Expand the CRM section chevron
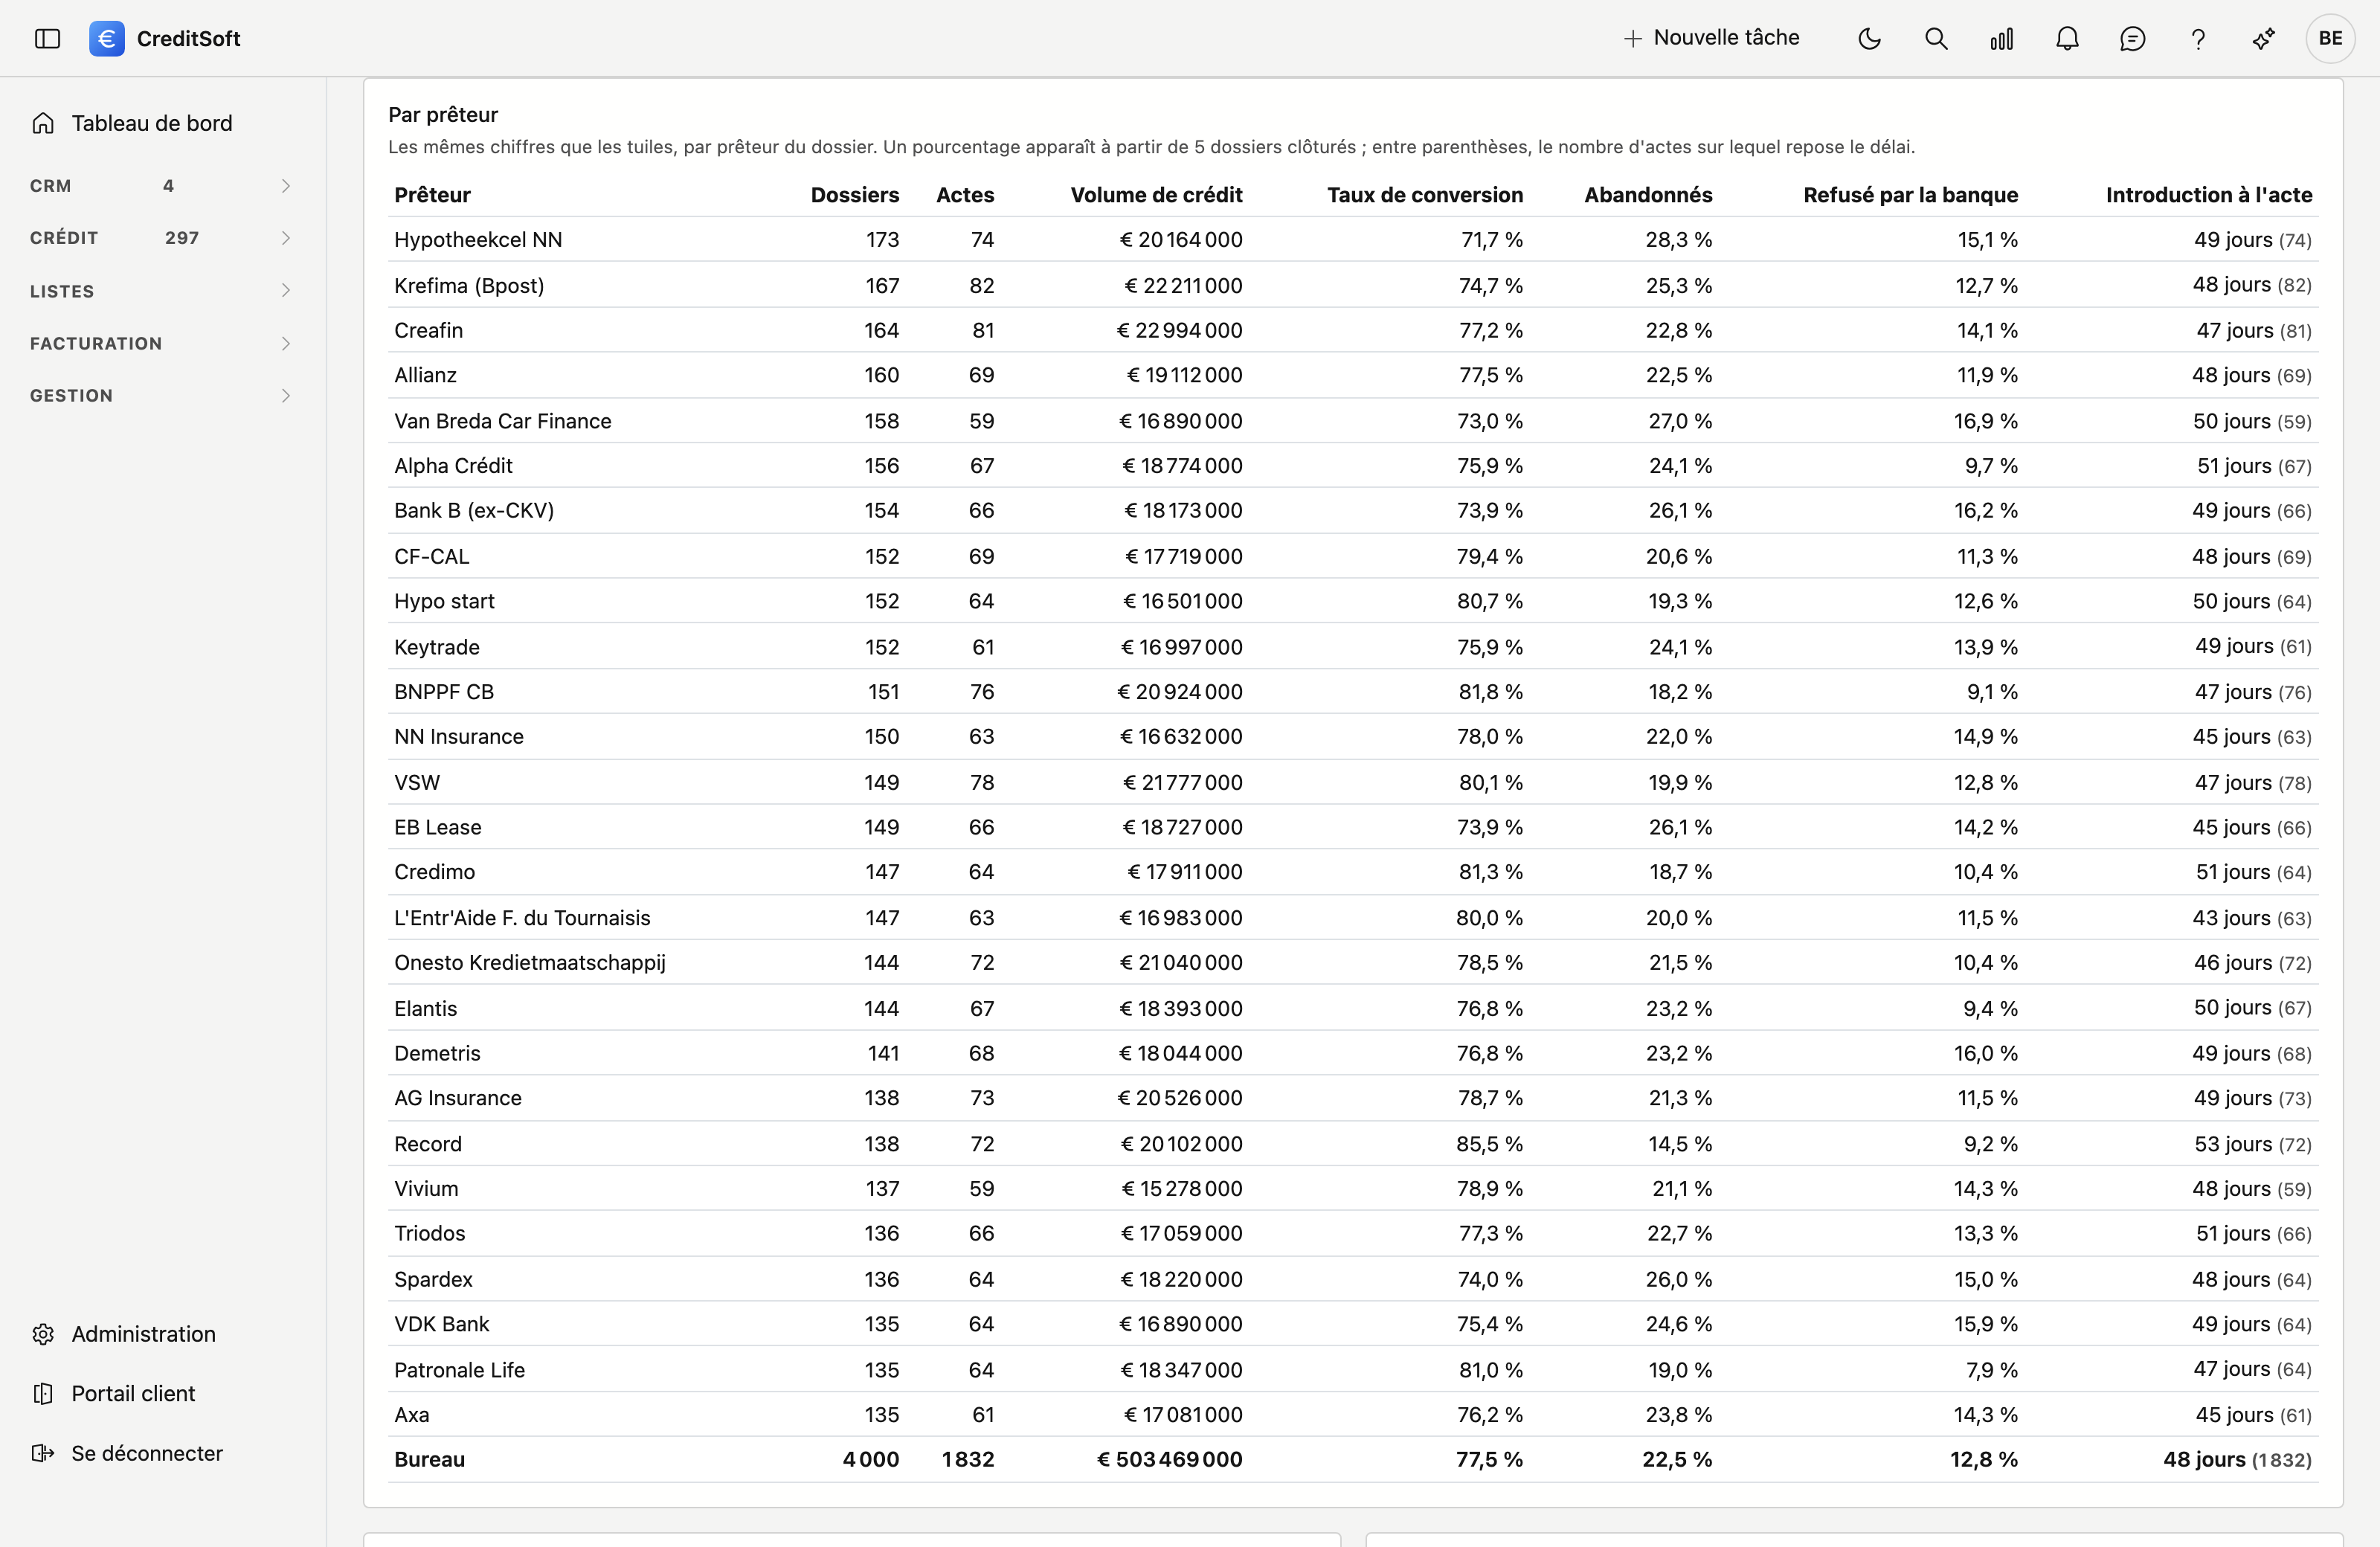Screen dimensions: 2380x1547 (x=286, y=186)
